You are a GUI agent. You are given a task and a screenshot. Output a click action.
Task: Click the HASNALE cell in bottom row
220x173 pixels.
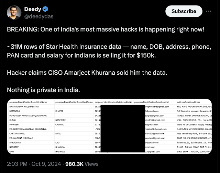(x=60, y=151)
